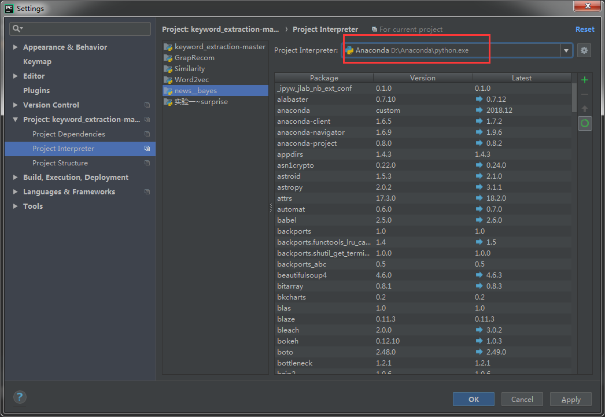Expand the Tools section
Viewport: 605px width, 417px height.
[16, 206]
